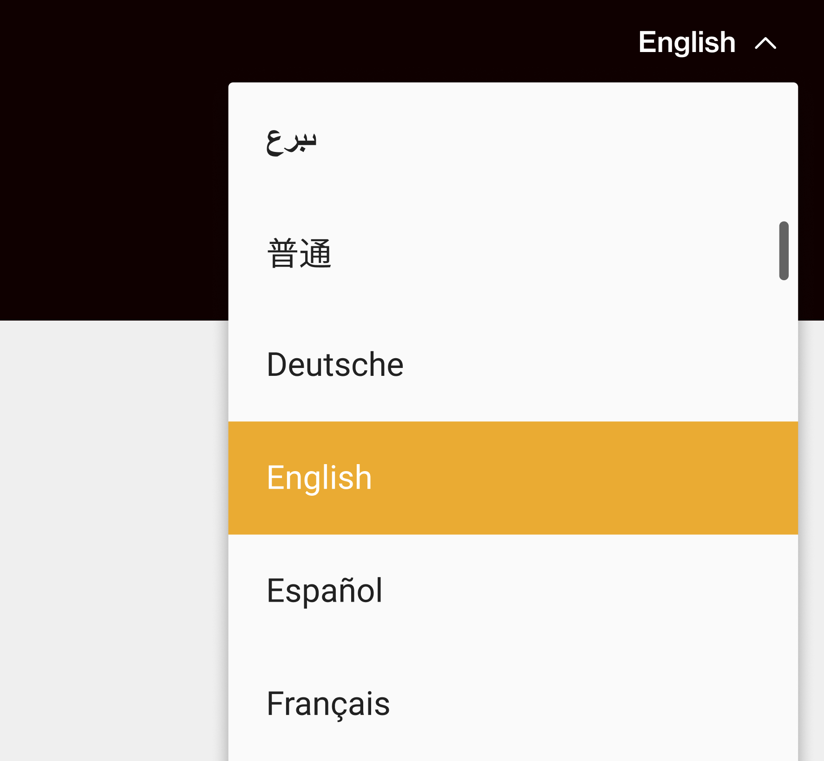Click the chevron up arrow icon
Image resolution: width=824 pixels, height=761 pixels.
click(x=765, y=44)
